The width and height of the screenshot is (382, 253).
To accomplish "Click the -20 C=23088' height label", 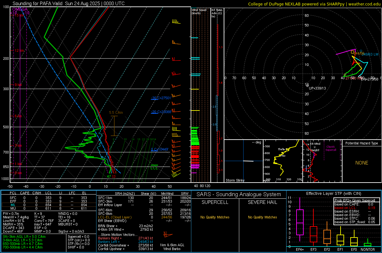I will click(161, 112).
